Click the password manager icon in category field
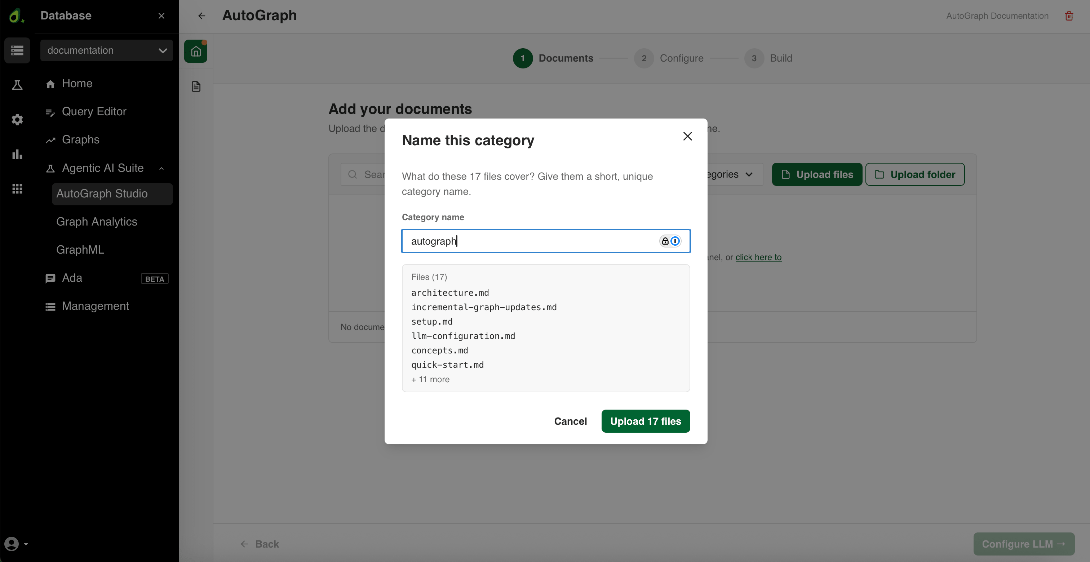1090x562 pixels. click(670, 241)
